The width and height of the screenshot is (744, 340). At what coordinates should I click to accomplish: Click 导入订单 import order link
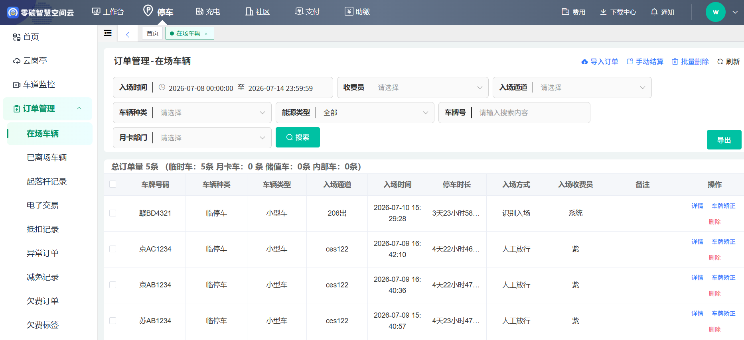tap(600, 61)
